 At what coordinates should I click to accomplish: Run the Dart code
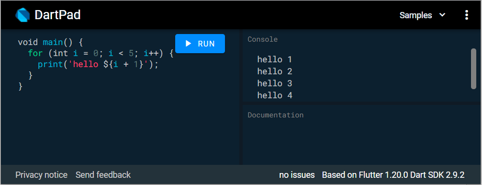point(200,44)
